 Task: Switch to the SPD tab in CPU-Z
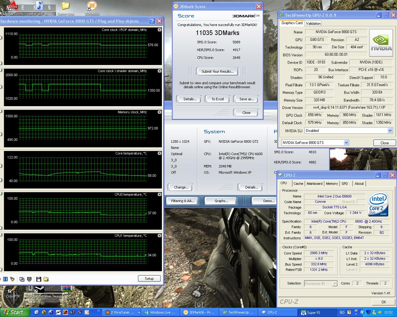[345, 184]
